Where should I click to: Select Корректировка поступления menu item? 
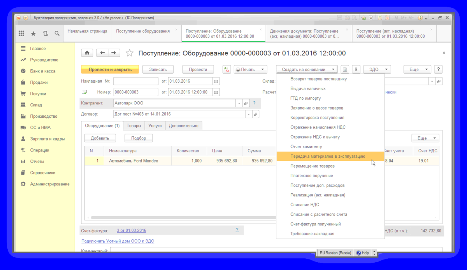[330, 118]
